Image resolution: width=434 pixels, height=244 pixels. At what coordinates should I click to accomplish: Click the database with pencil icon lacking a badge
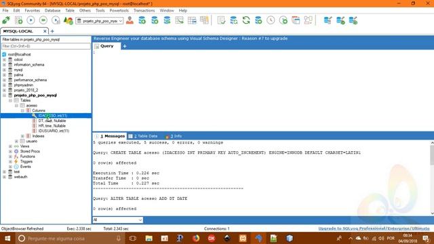coord(328,20)
